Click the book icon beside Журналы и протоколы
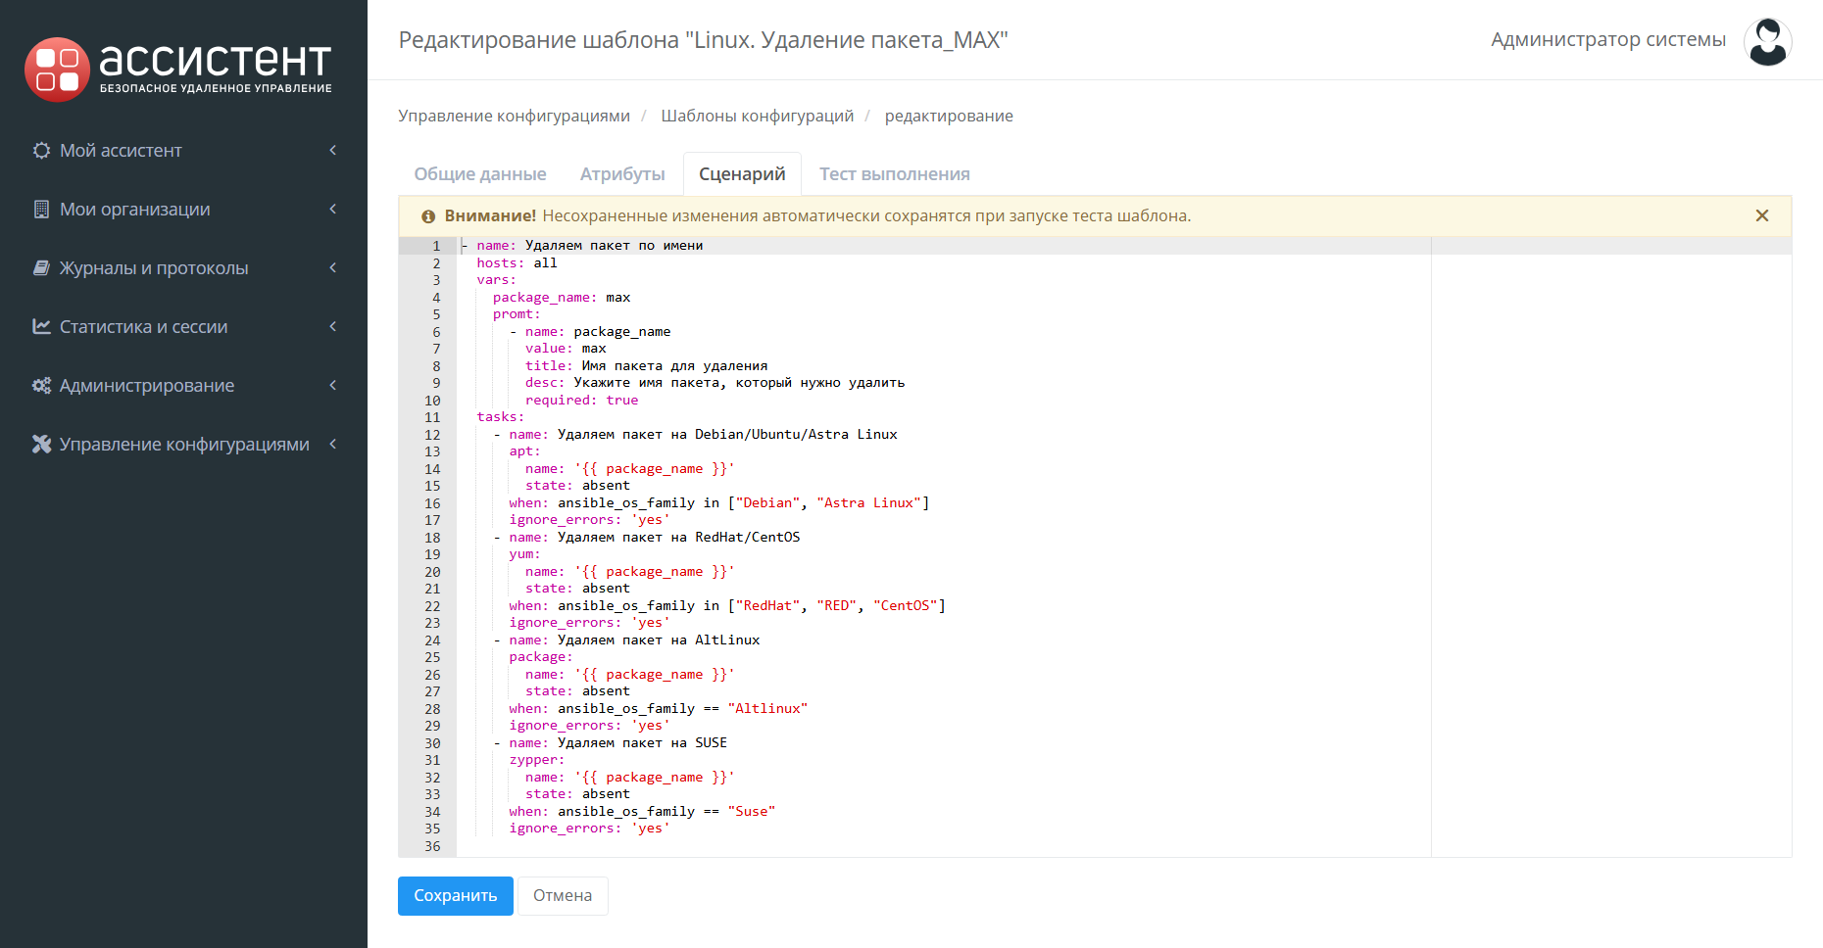This screenshot has width=1823, height=948. [41, 268]
